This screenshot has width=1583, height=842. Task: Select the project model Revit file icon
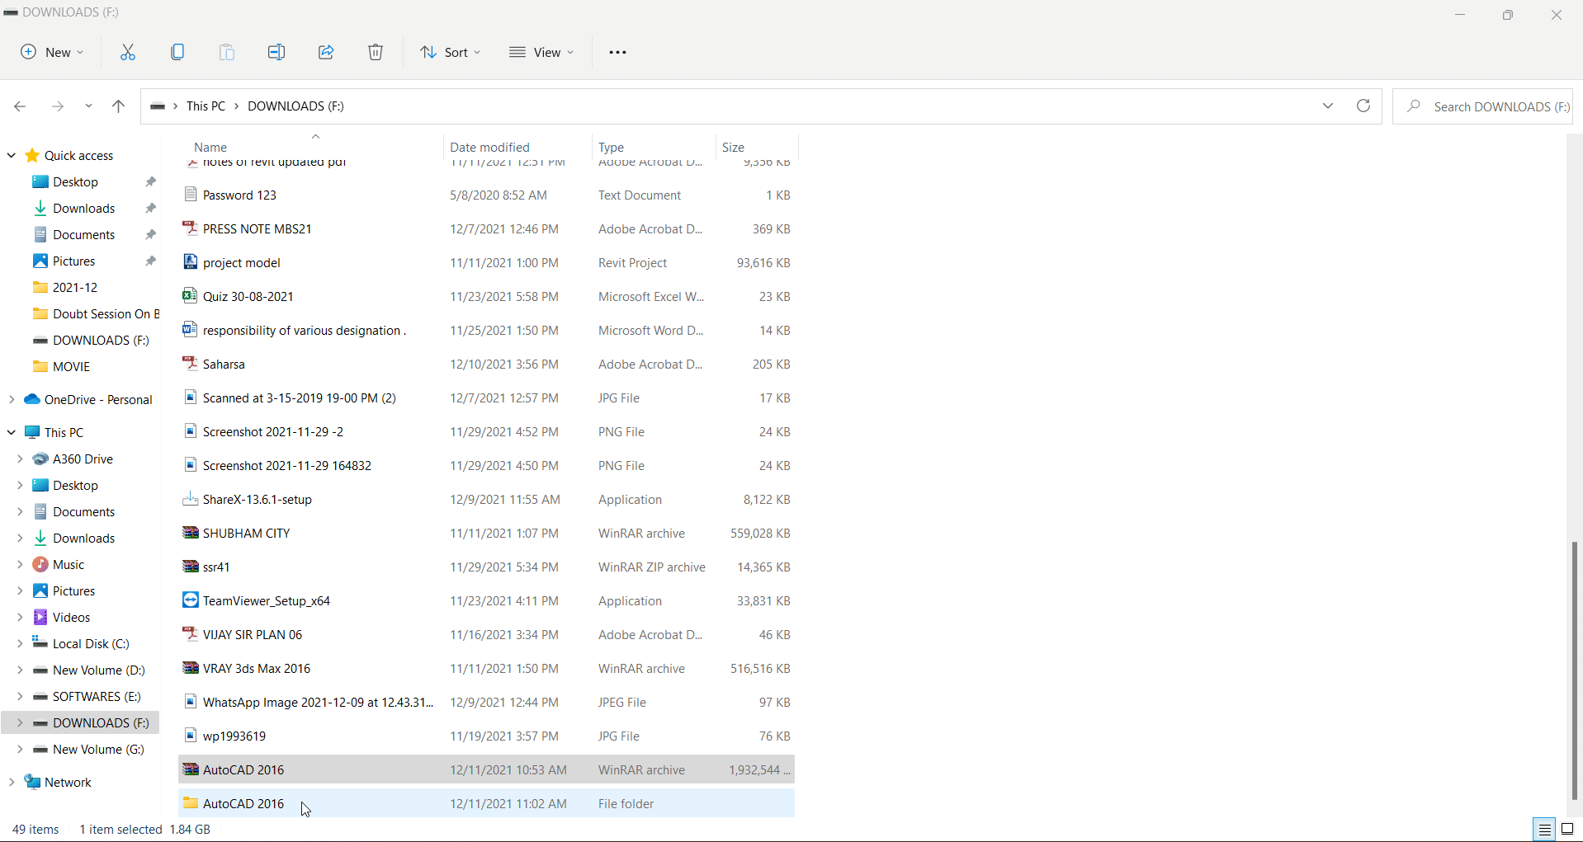pos(191,262)
